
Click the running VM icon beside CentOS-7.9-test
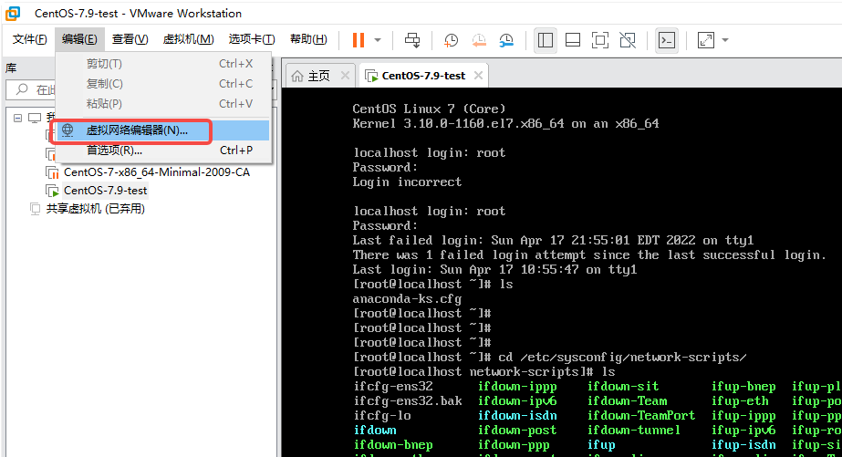tap(52, 191)
